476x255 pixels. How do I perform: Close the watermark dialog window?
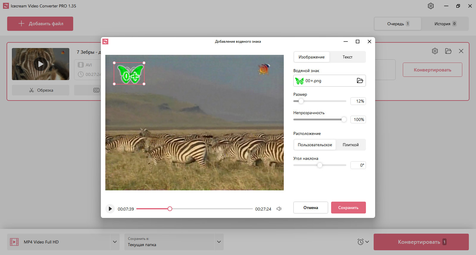pos(369,42)
